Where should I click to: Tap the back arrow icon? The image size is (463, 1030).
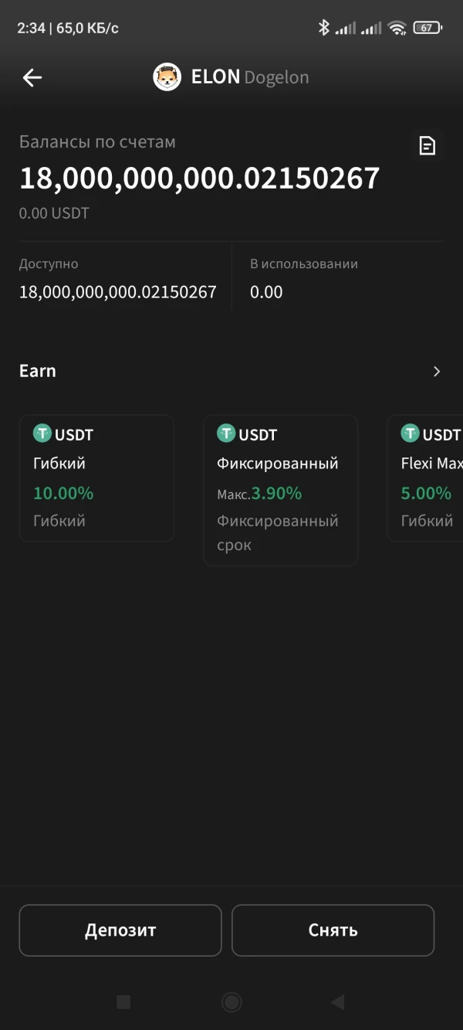click(x=32, y=77)
